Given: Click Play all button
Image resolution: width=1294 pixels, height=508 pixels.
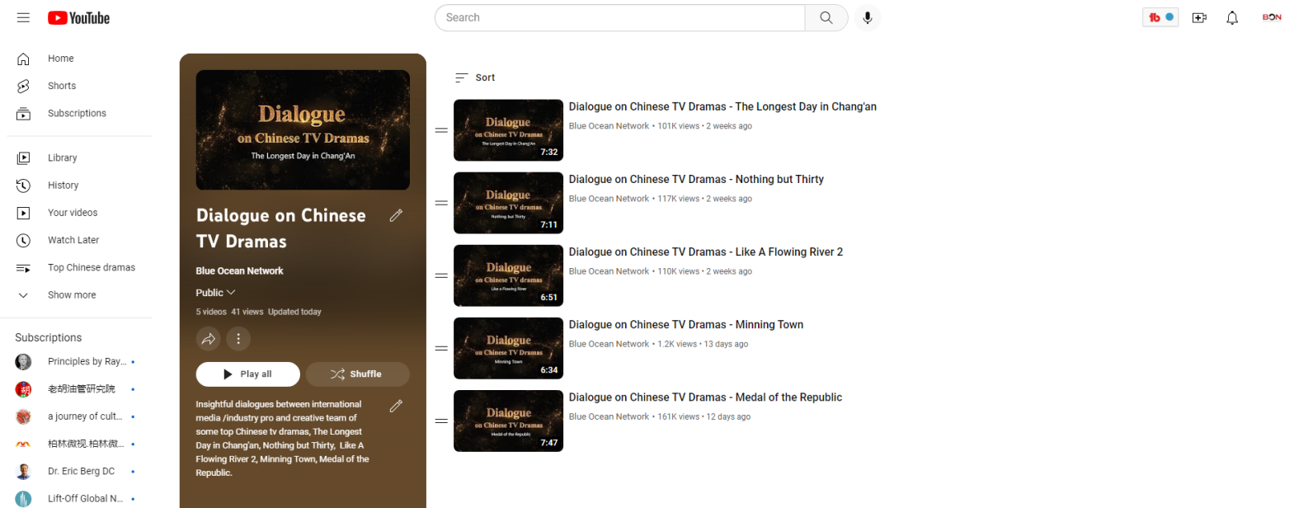Looking at the screenshot, I should click(x=248, y=374).
